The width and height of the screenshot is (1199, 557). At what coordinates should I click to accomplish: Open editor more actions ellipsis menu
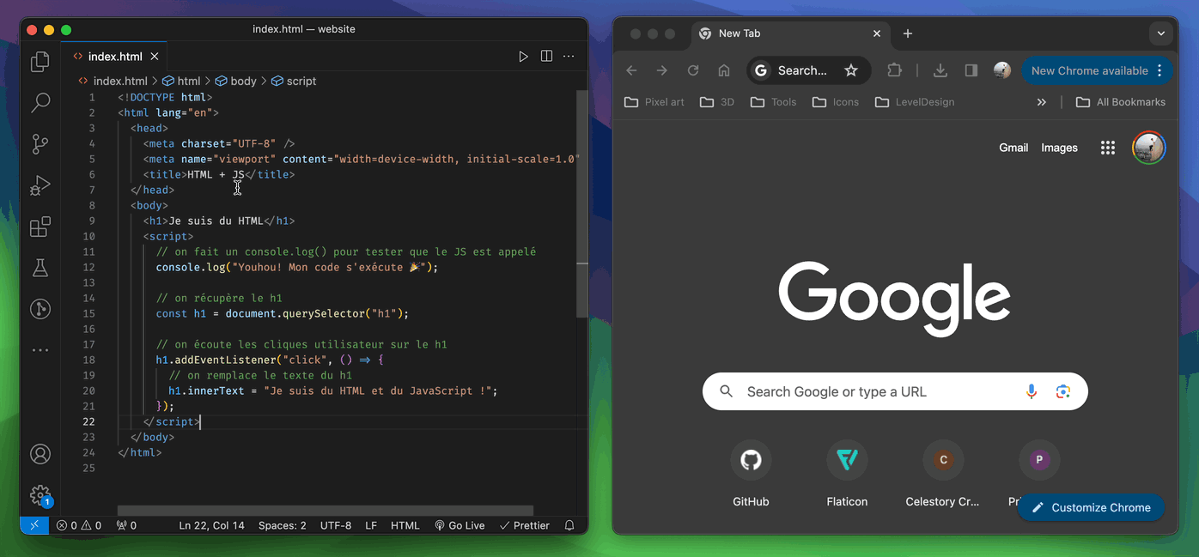[569, 57]
